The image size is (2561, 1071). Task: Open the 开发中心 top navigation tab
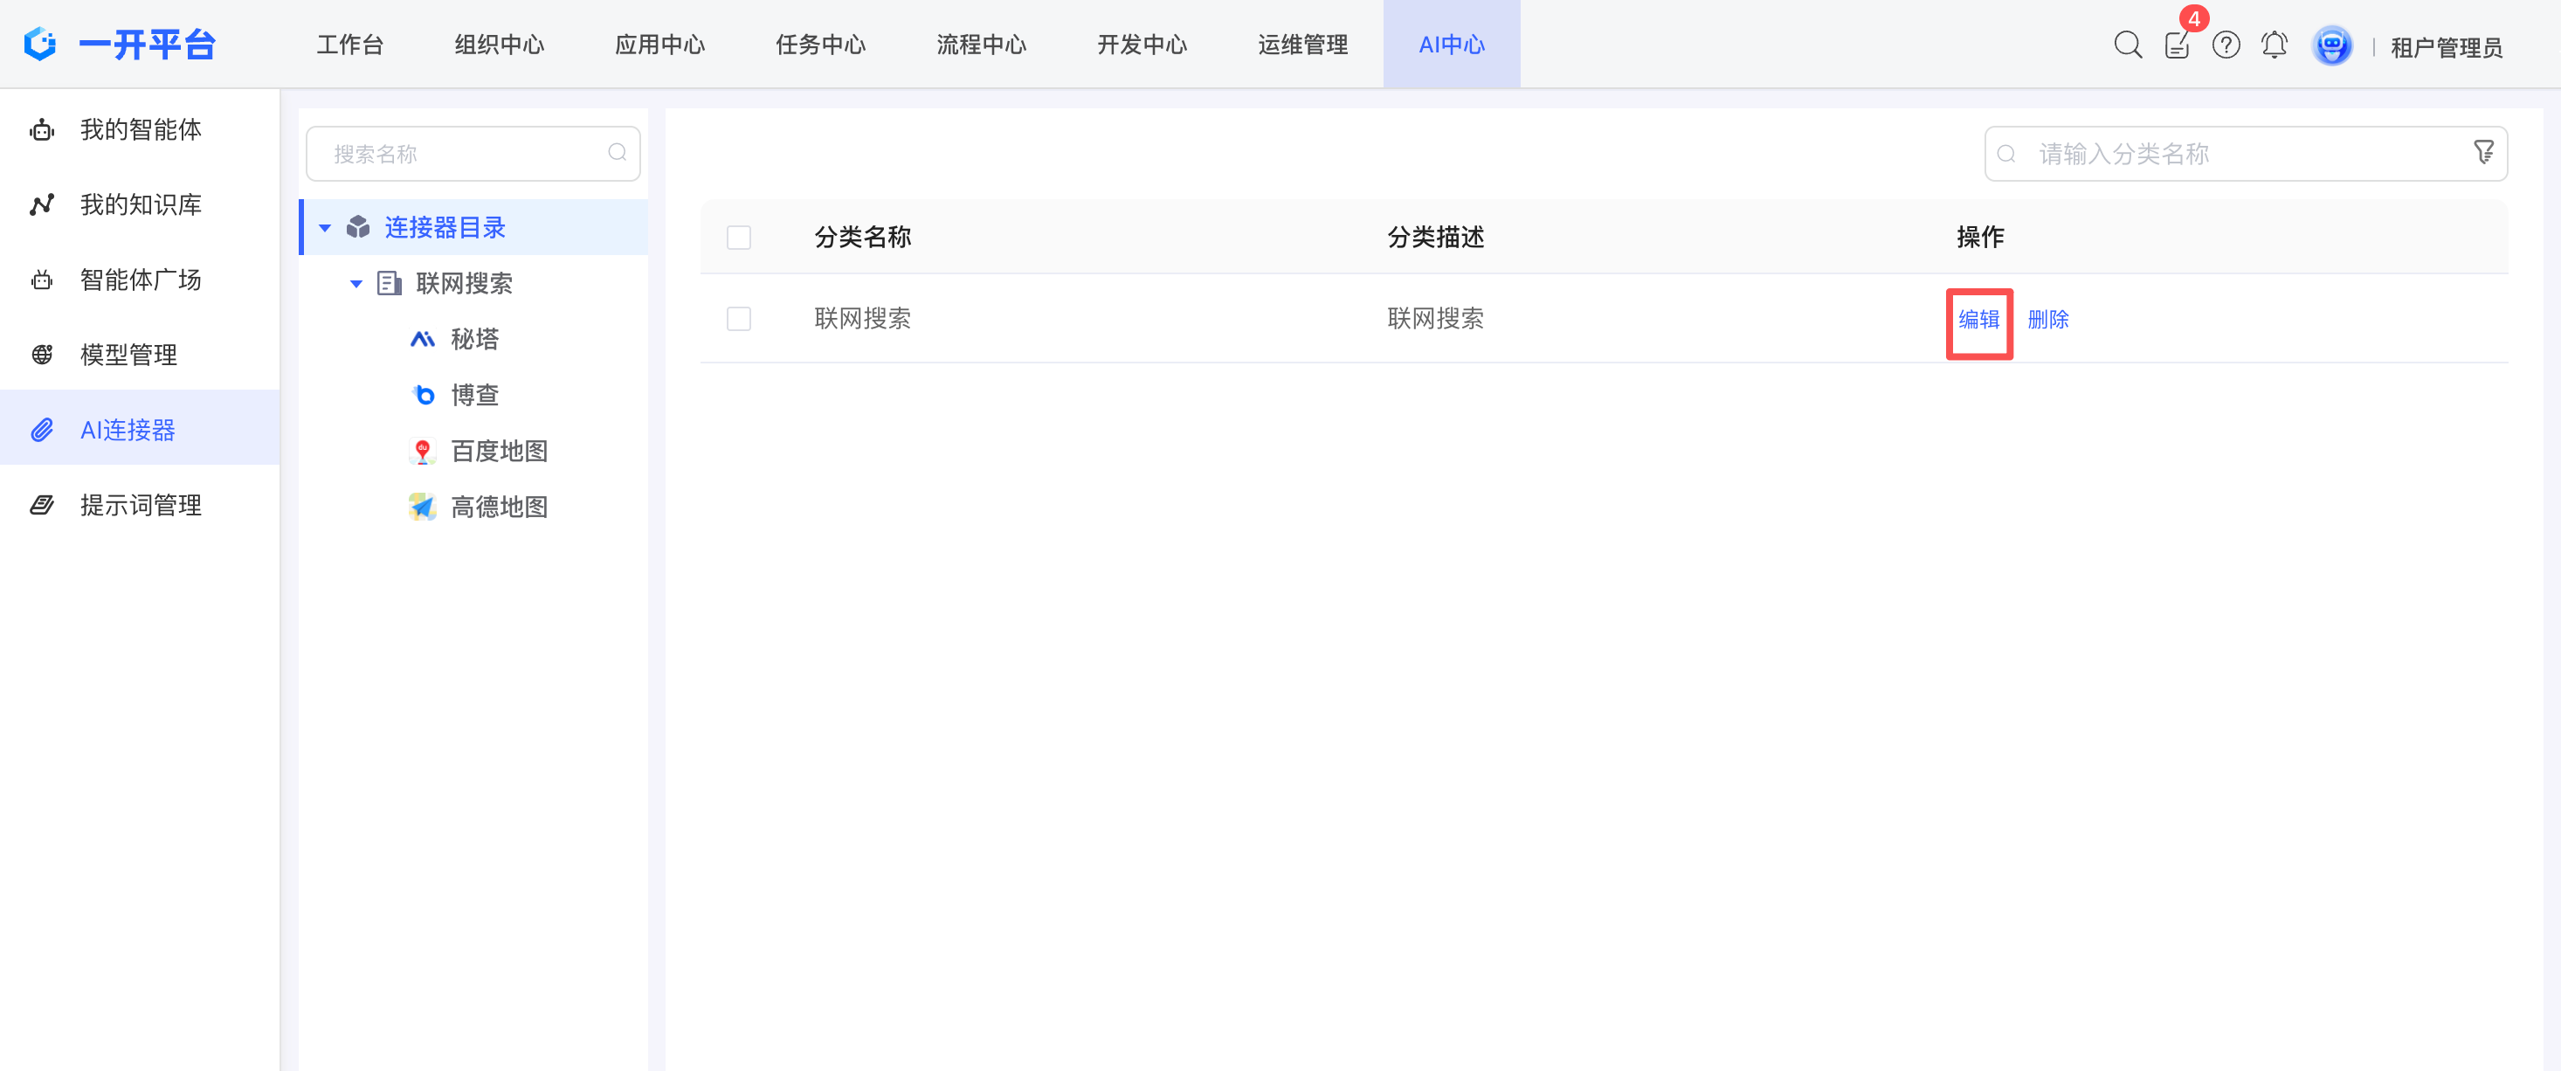(x=1142, y=45)
